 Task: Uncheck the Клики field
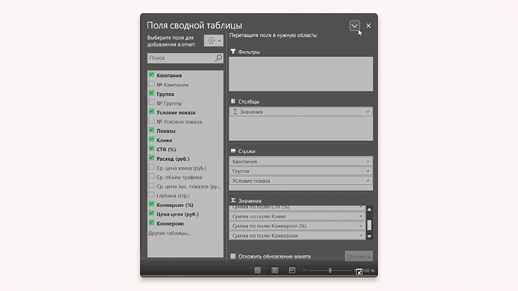pyautogui.click(x=151, y=140)
